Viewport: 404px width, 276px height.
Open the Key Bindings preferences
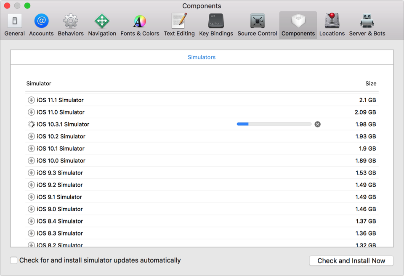tap(216, 25)
